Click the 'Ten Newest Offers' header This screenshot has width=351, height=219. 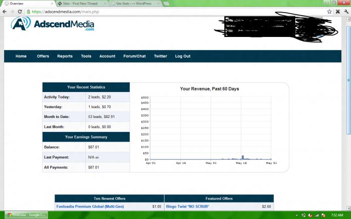pos(109,198)
